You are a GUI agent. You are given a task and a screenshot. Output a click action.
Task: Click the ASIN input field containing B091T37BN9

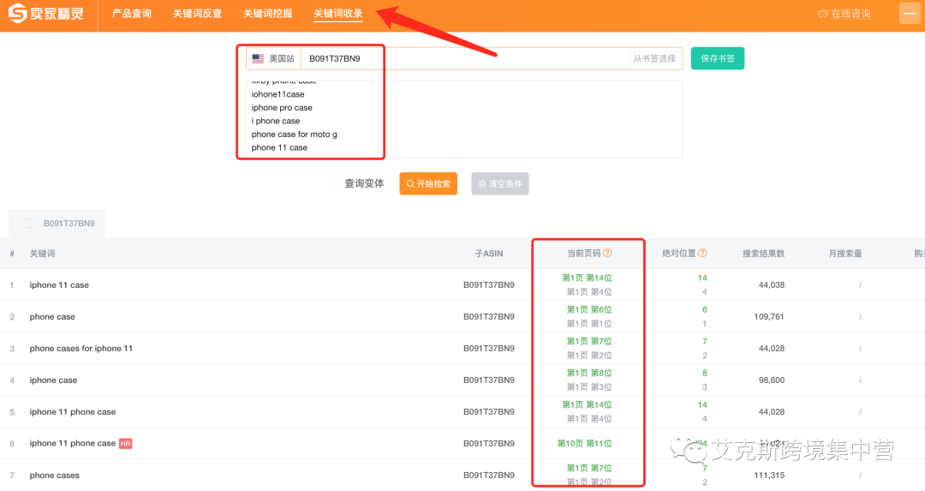point(462,58)
